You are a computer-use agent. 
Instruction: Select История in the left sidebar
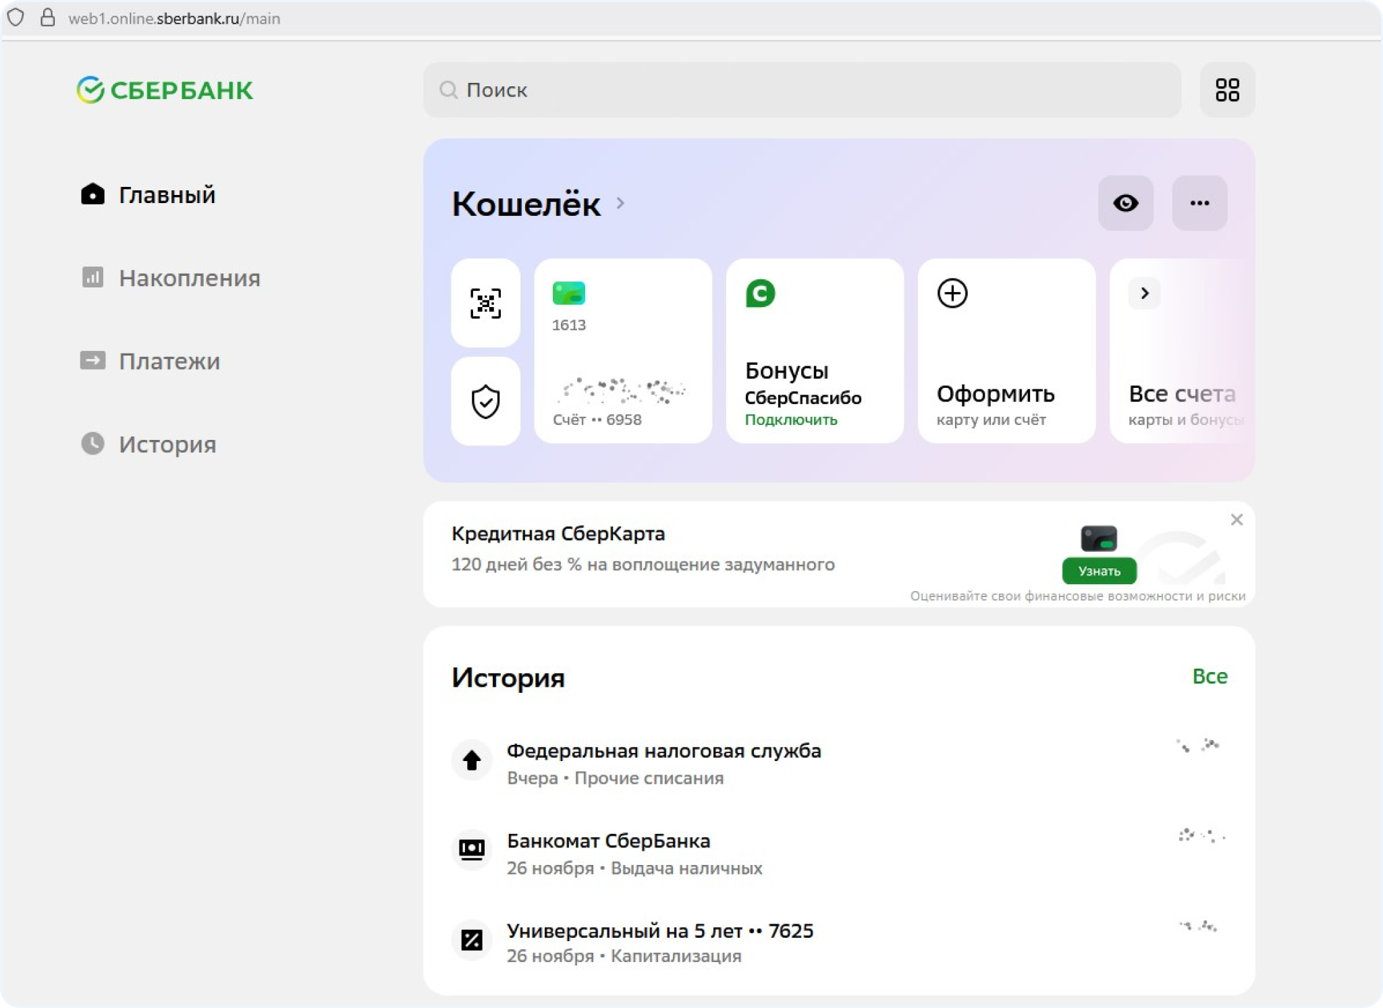click(167, 444)
